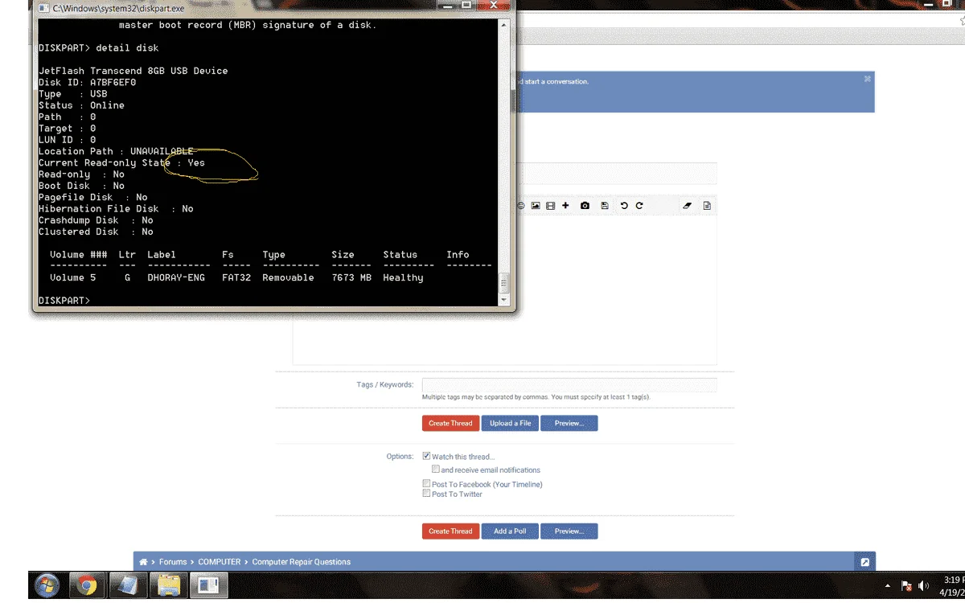Click the home icon in forum breadcrumb
The width and height of the screenshot is (965, 603).
(143, 562)
